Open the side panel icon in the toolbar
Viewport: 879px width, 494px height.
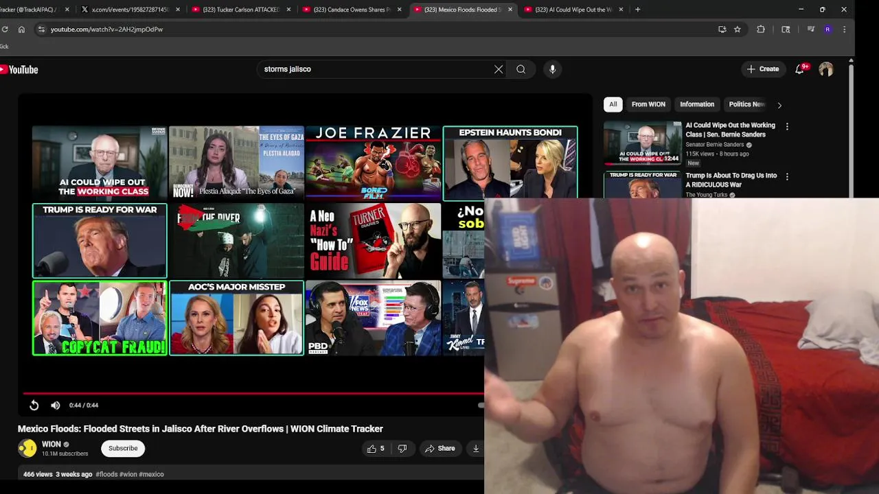pos(786,30)
